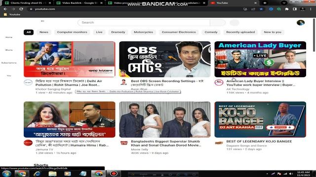Open the Delhi Air Pollution video thumbnail
This screenshot has height=177, width=316.
(70, 59)
